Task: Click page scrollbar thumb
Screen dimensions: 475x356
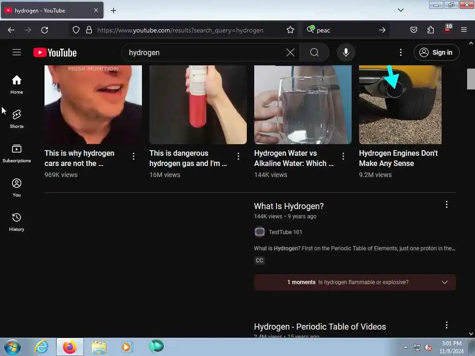Action: [471, 79]
